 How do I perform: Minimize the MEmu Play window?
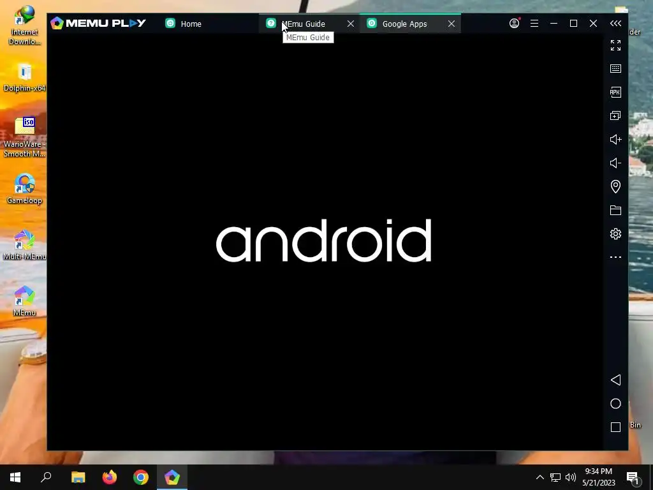(554, 24)
